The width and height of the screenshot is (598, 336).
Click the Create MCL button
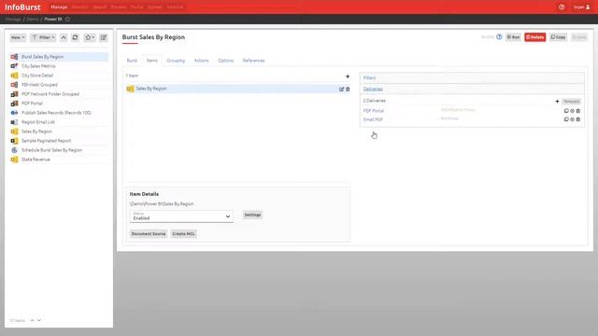point(183,233)
